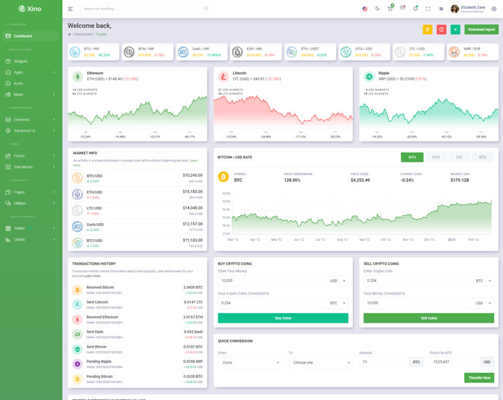503x400 pixels.
Task: Toggle dark mode with the moon icon
Action: pyautogui.click(x=377, y=9)
